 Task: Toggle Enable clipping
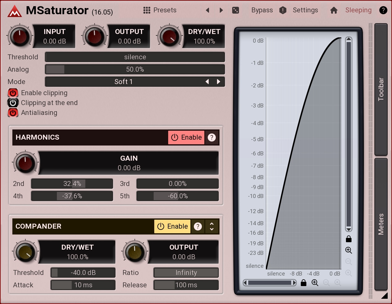[x=13, y=93]
